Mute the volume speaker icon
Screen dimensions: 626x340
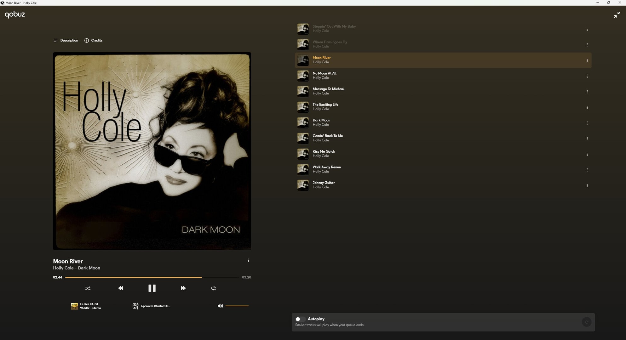pyautogui.click(x=220, y=306)
